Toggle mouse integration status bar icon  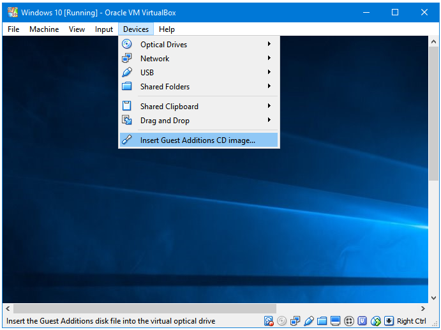click(x=375, y=321)
